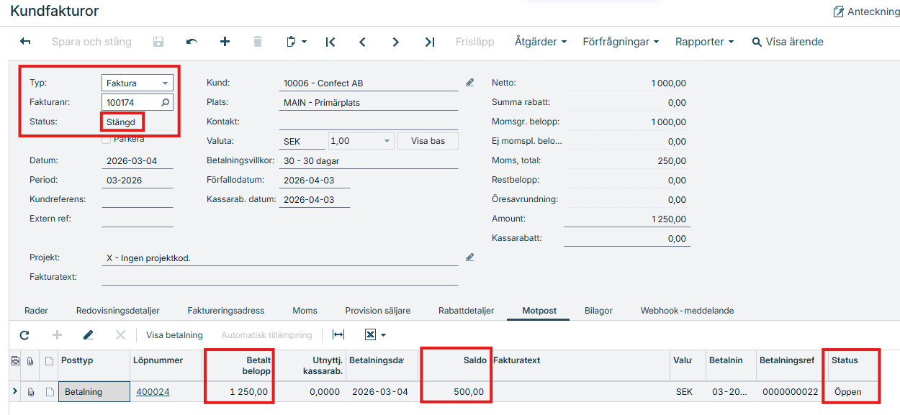Click the Visa bas button
This screenshot has height=415, width=900.
tap(428, 141)
